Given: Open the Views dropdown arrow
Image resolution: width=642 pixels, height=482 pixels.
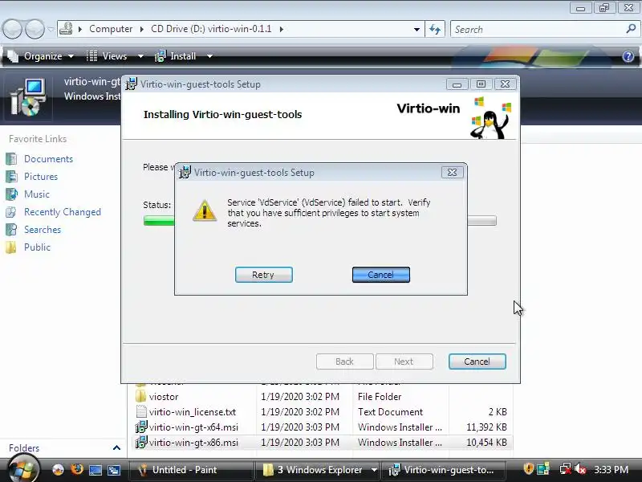Looking at the screenshot, I should coord(140,56).
